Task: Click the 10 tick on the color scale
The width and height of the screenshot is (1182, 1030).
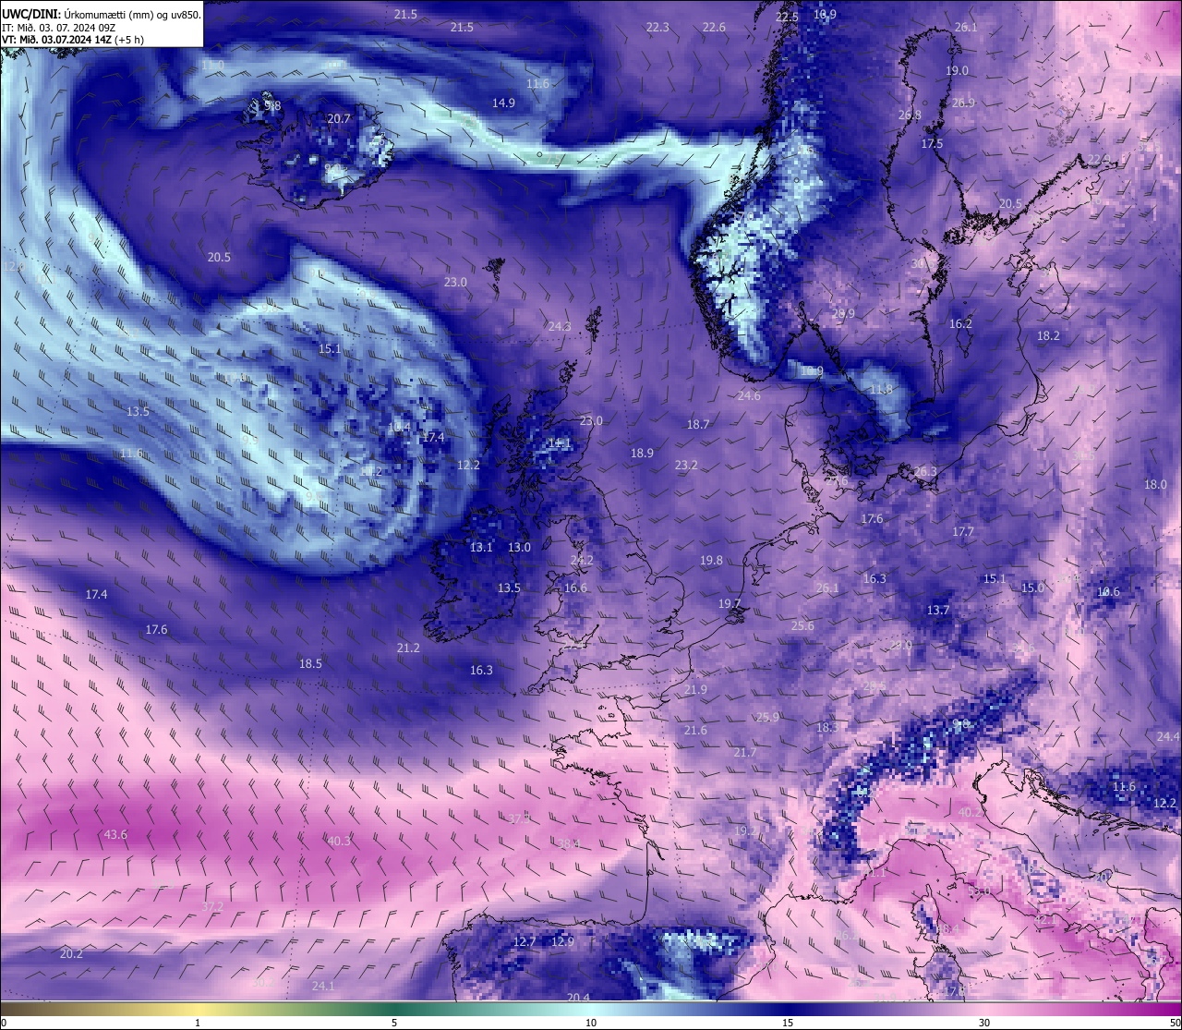Action: (x=591, y=1023)
